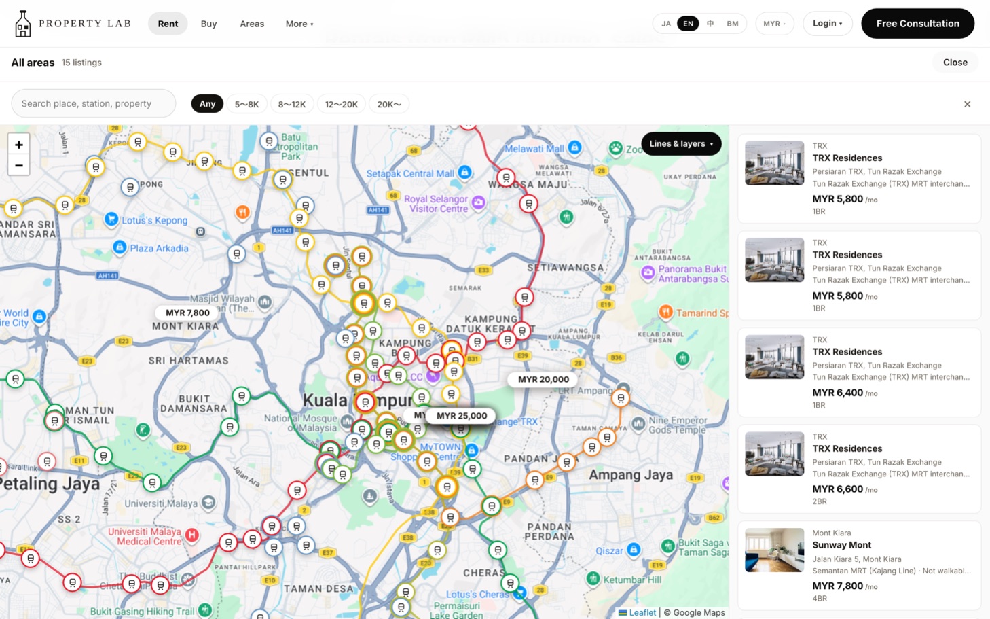Click the Plaza Arkadia map marker
The width and height of the screenshot is (990, 619).
120,247
